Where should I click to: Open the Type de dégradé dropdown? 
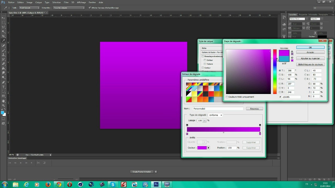215,115
